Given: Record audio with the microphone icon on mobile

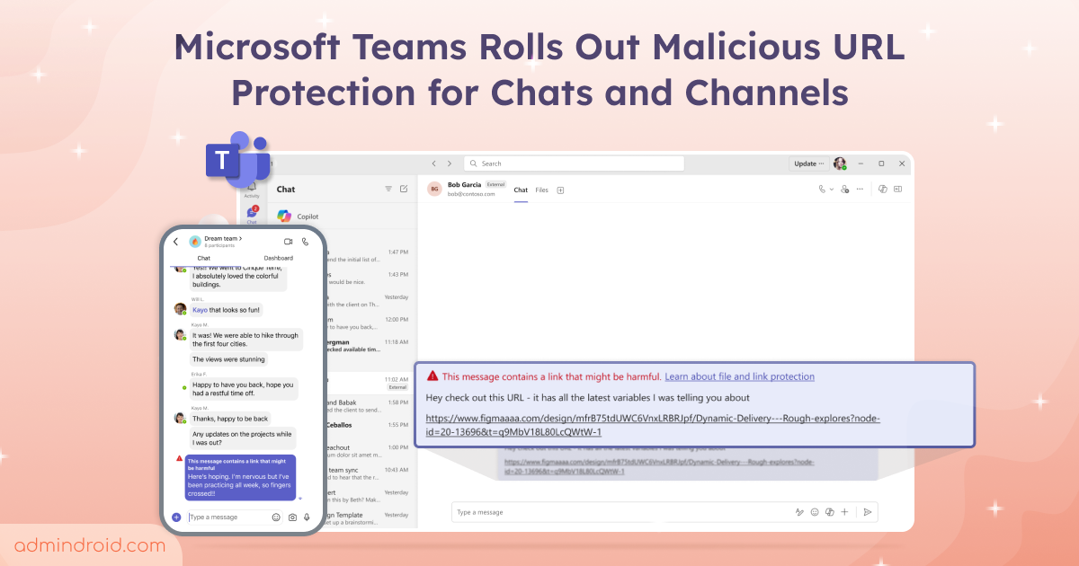Looking at the screenshot, I should (307, 517).
